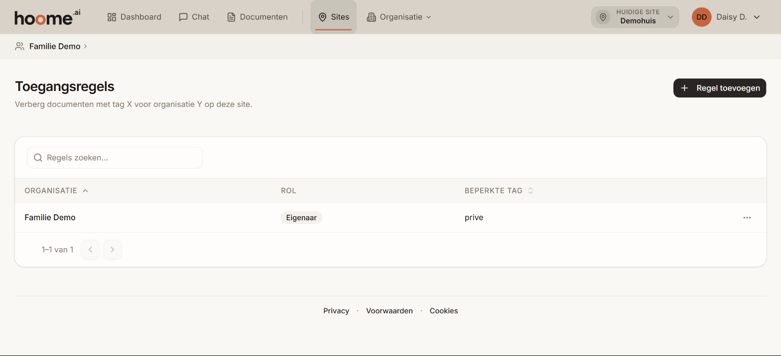This screenshot has height=356, width=781.
Task: Click the Eigenaar role badge
Action: coord(301,218)
